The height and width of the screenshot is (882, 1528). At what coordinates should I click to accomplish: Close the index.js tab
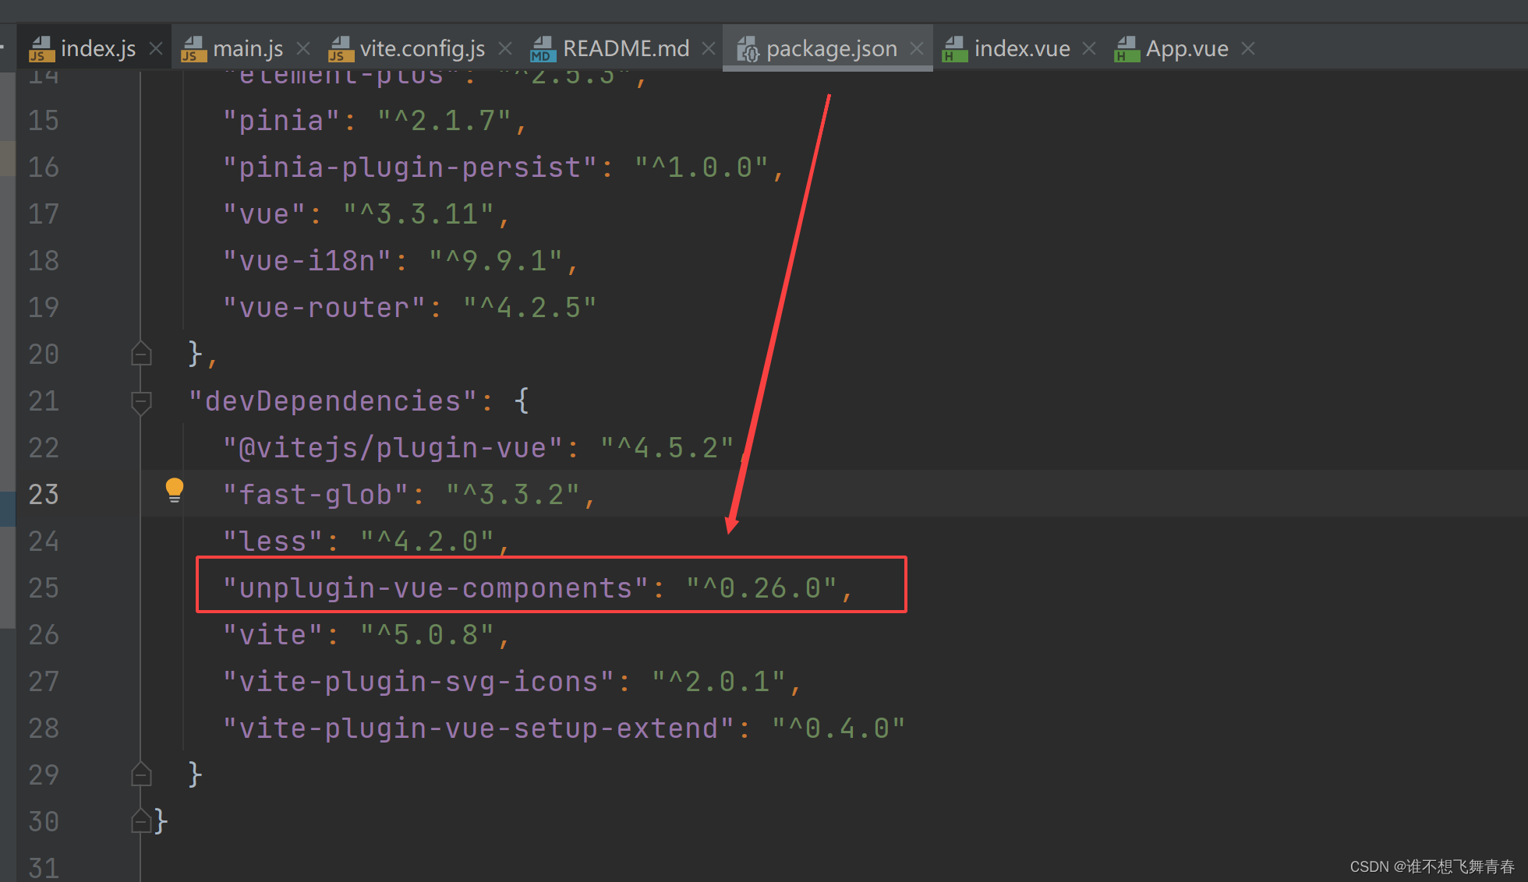[156, 48]
